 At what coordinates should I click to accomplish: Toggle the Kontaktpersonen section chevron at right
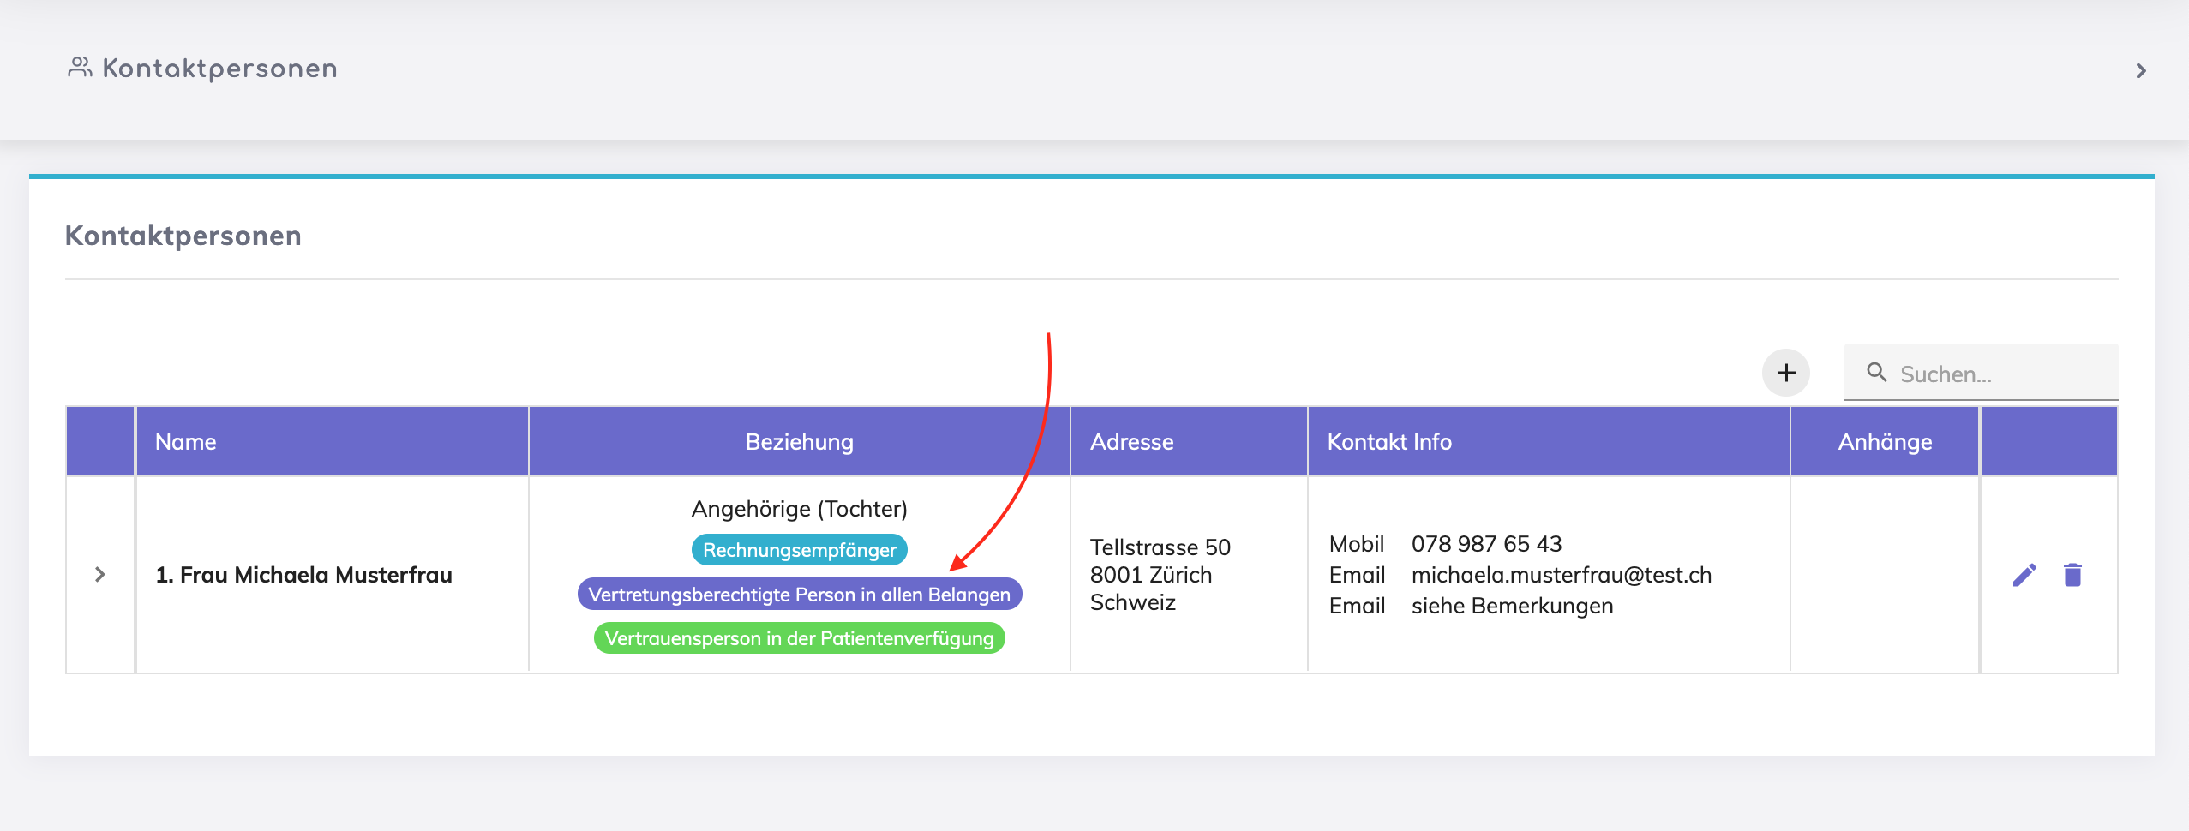2141,70
